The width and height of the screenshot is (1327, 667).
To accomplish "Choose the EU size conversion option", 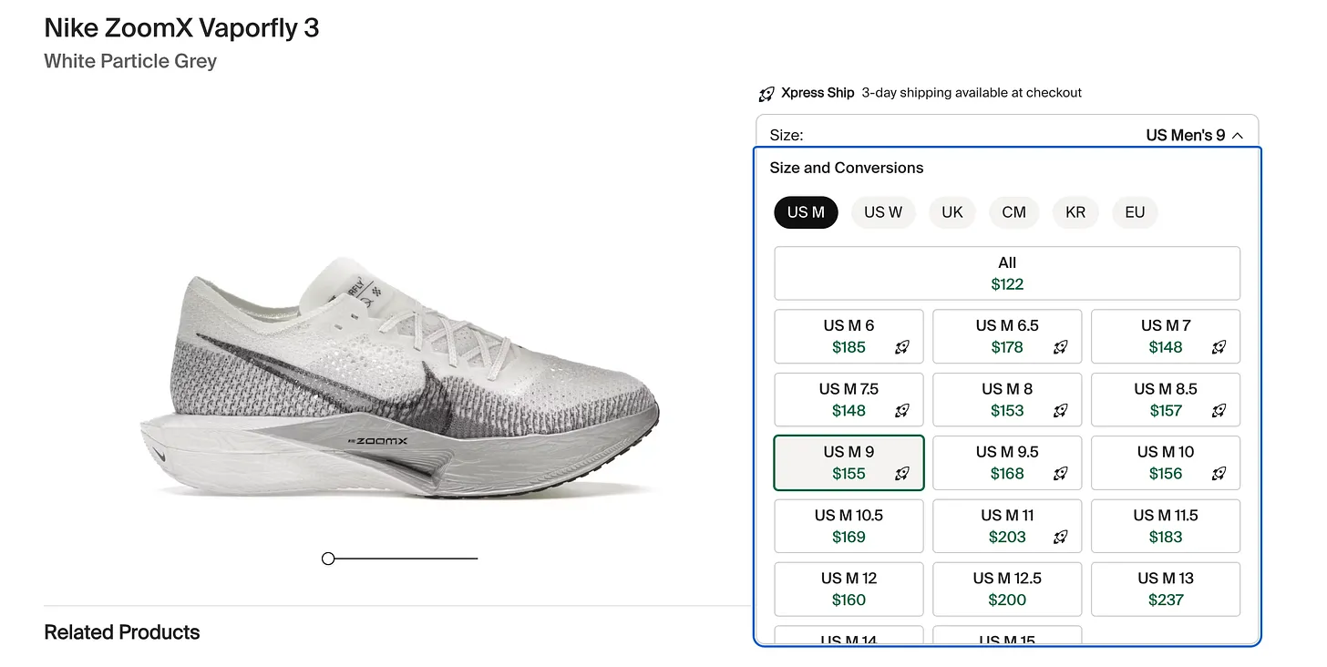I will point(1134,212).
